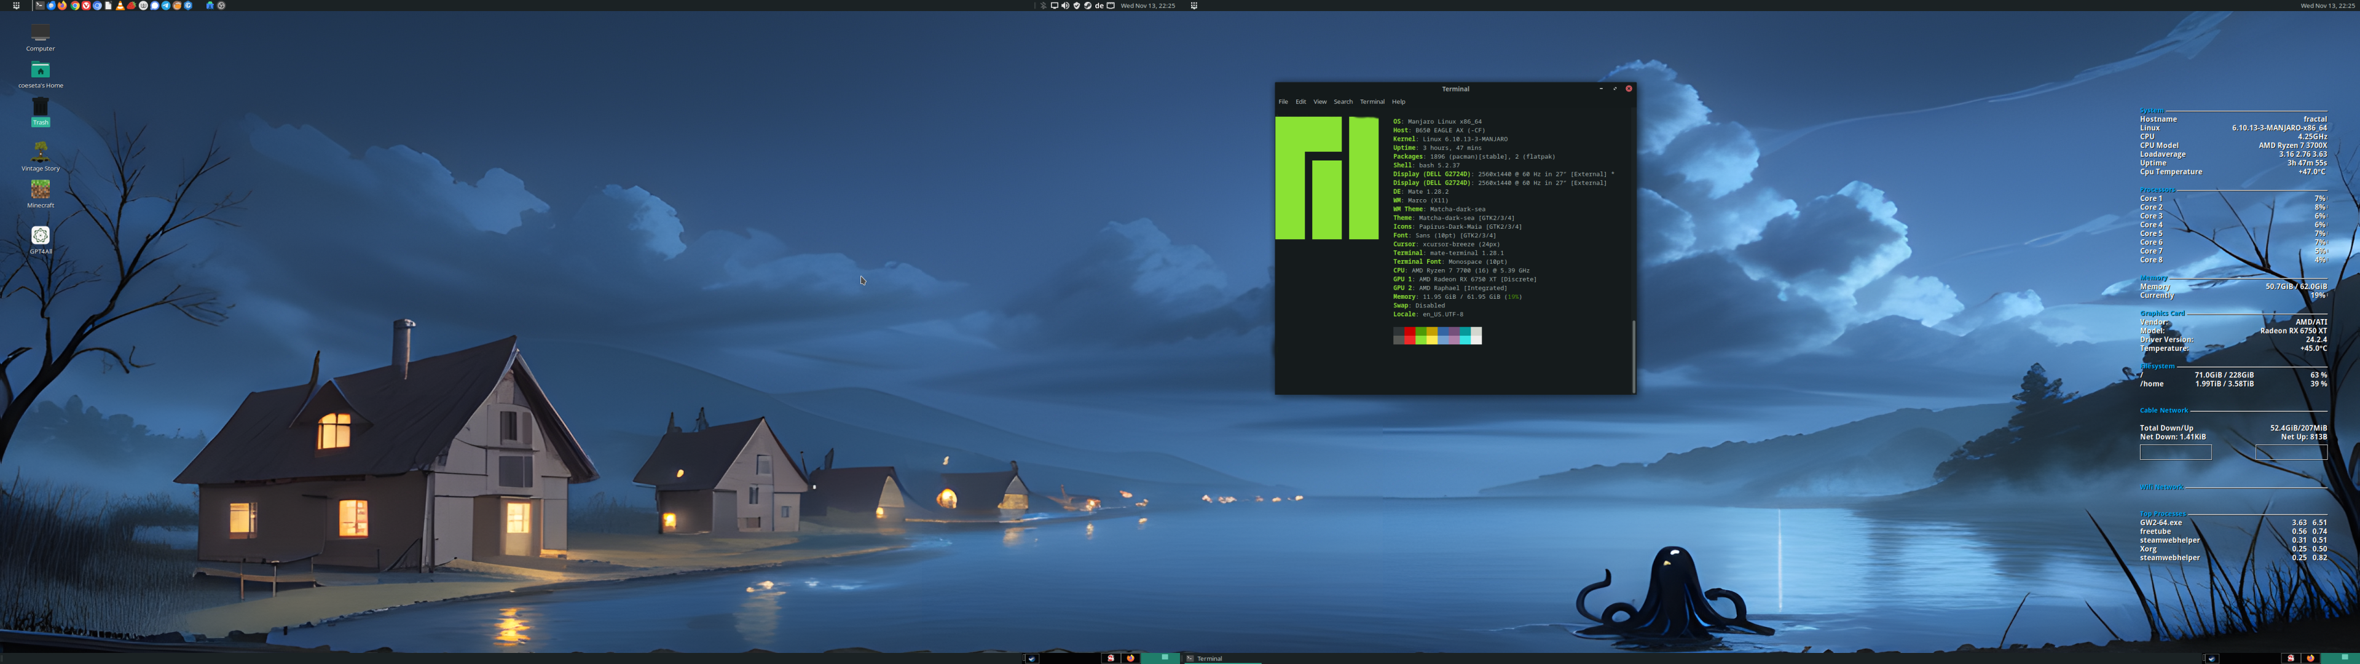Open the Terminal menu for new tab options
The width and height of the screenshot is (2360, 664).
[x=1372, y=102]
